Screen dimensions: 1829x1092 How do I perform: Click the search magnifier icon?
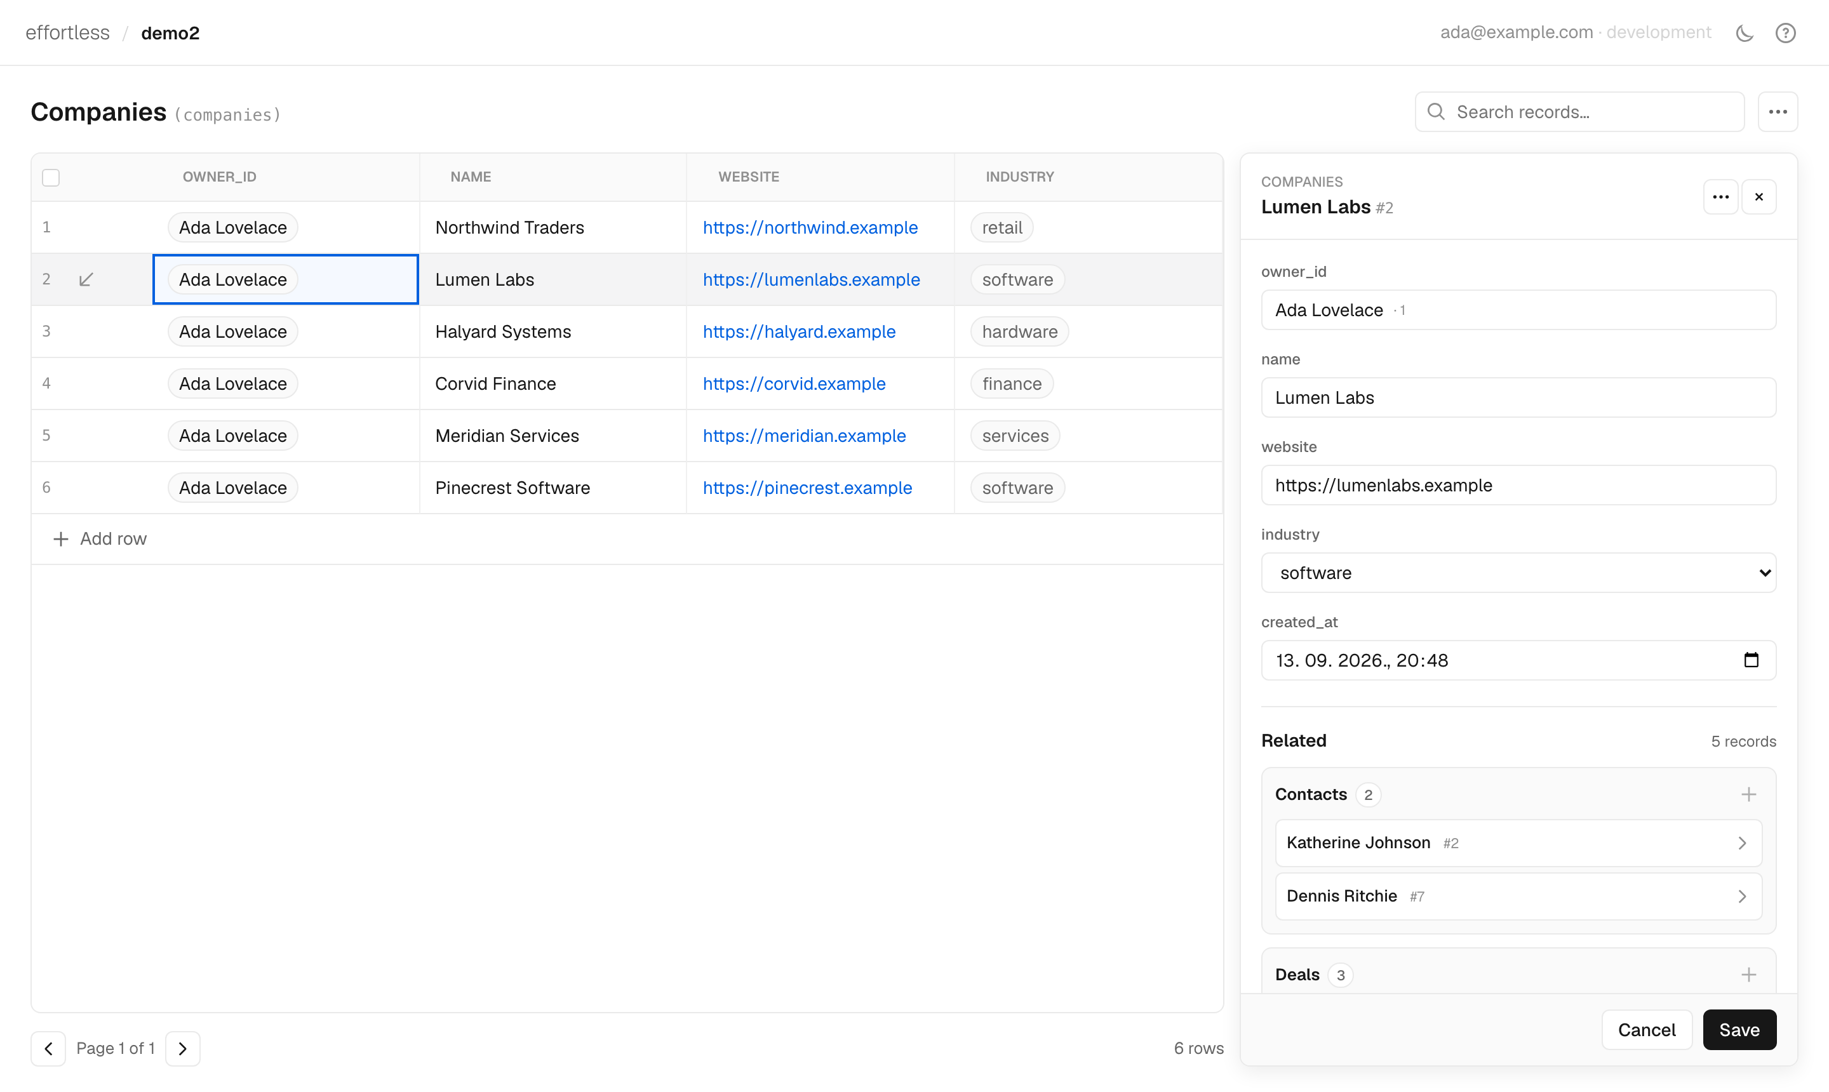pos(1435,112)
